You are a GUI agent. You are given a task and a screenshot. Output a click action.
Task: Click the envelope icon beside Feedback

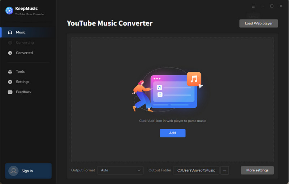tap(10, 92)
